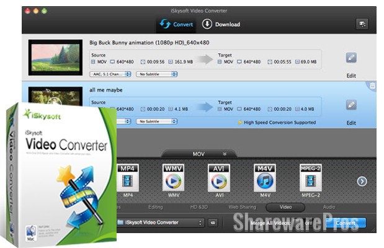Click the target size 4.0 MB value

pos(307,109)
